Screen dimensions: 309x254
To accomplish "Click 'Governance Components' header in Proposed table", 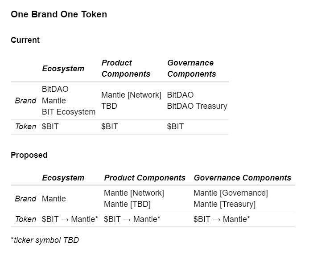I will click(x=243, y=178).
